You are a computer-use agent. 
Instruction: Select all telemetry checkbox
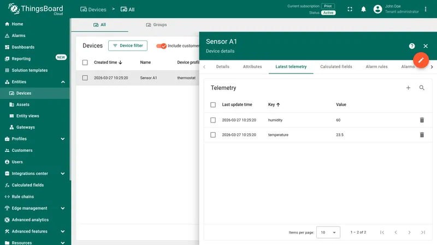(x=213, y=105)
